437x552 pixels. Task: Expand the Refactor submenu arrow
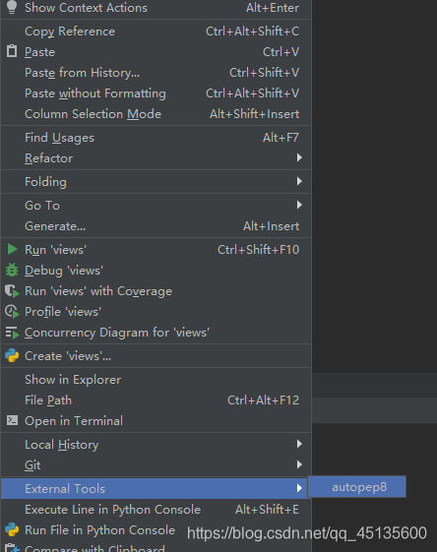pos(299,157)
